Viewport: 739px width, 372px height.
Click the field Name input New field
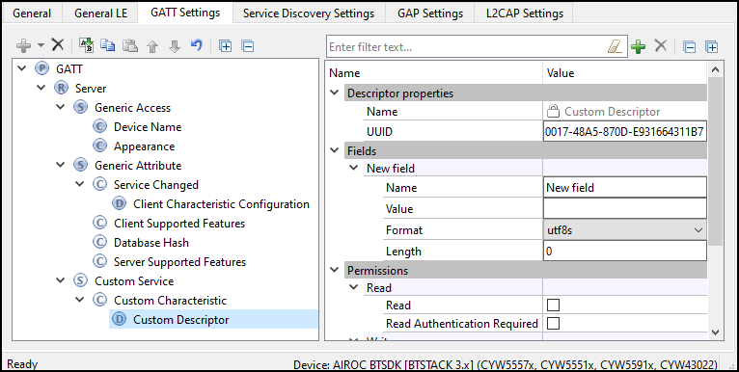point(624,187)
